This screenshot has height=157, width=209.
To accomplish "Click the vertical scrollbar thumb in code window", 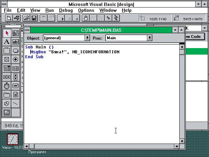I will tap(182, 52).
